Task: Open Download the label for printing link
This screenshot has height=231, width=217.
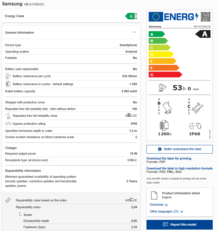Action: coord(169,158)
